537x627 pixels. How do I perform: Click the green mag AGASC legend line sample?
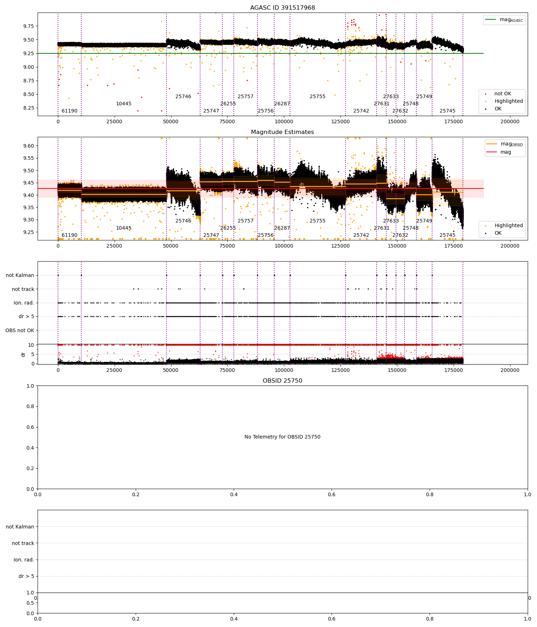pyautogui.click(x=490, y=20)
